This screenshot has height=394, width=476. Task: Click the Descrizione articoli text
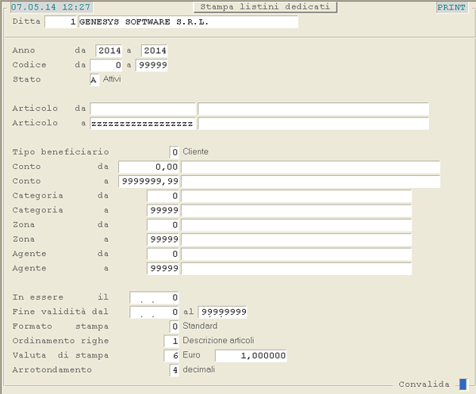[x=218, y=341]
